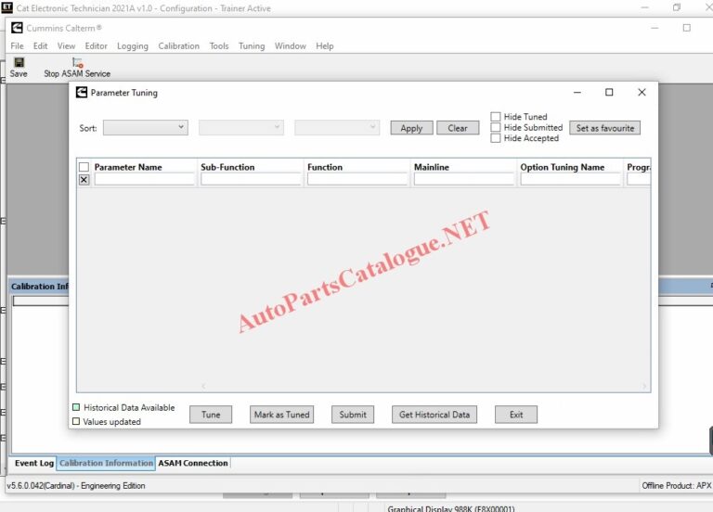The image size is (713, 512).
Task: Sort by Option Tuning Name column header
Action: [562, 167]
